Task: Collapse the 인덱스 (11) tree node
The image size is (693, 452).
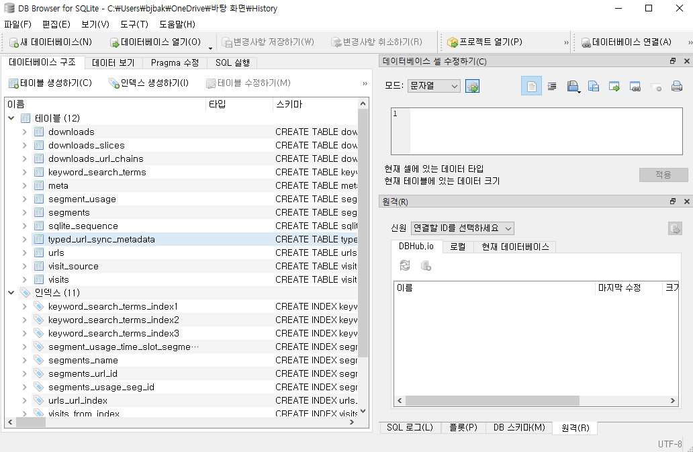Action: click(x=11, y=293)
